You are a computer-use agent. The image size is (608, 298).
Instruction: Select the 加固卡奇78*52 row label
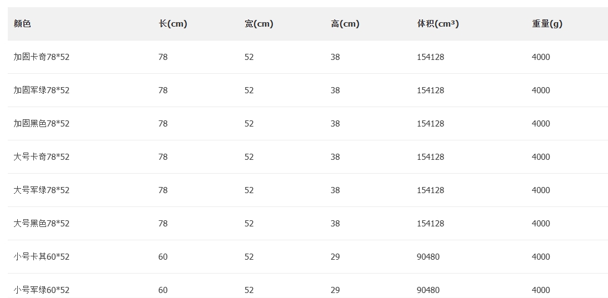point(42,57)
